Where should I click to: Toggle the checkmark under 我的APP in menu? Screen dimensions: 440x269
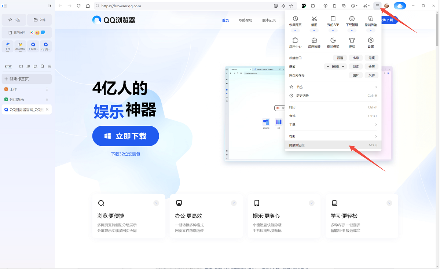pos(333,30)
